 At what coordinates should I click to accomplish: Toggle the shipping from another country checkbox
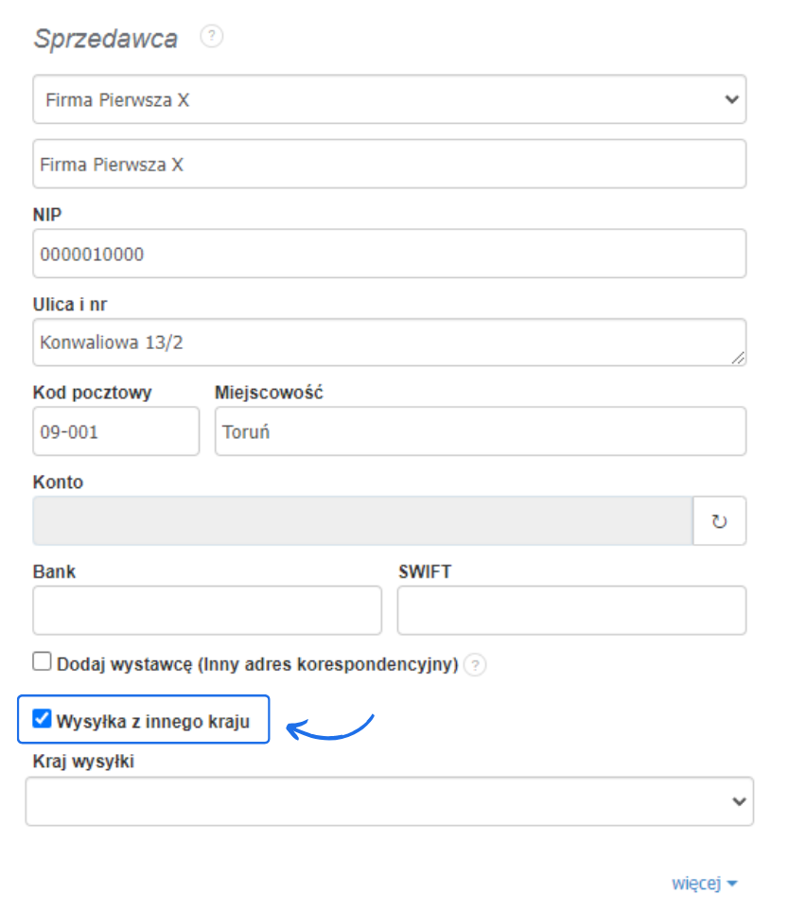tap(41, 720)
